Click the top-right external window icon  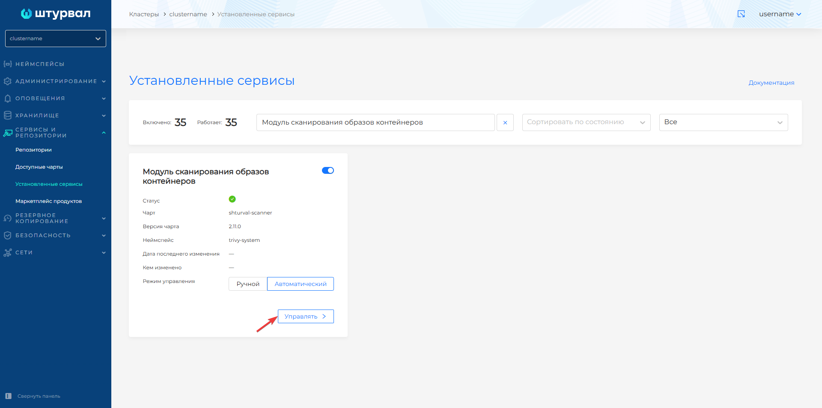[x=741, y=14]
